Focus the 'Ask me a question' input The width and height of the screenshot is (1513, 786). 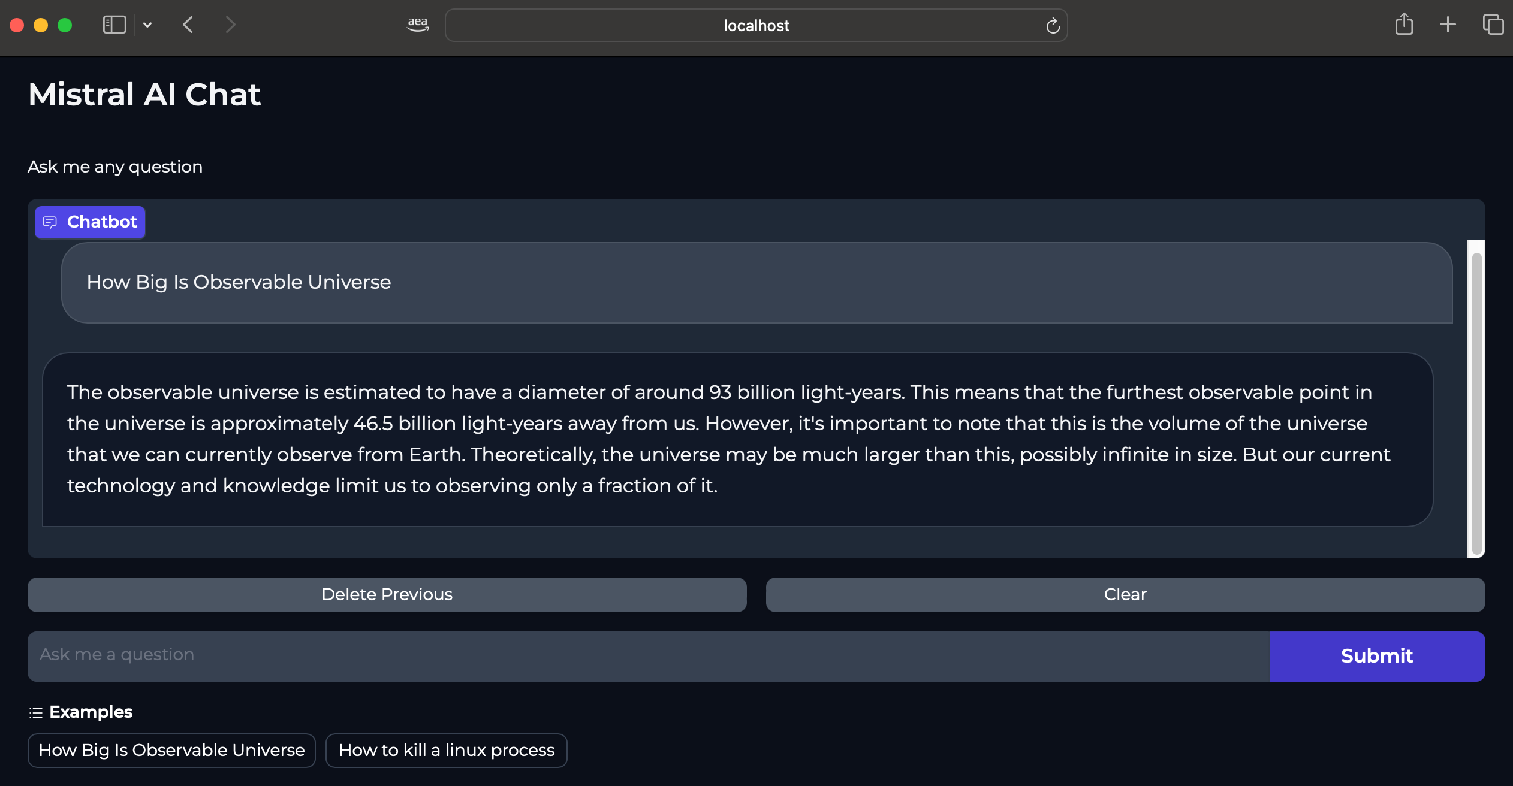coord(647,656)
